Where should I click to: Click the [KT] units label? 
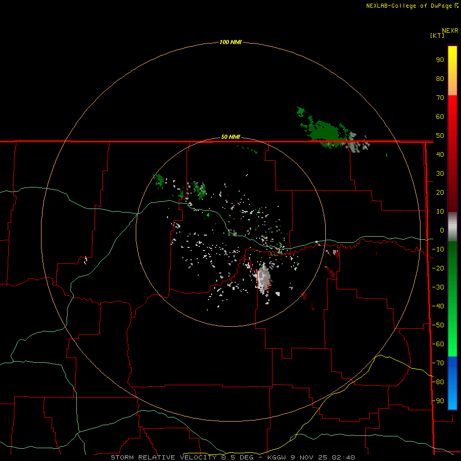[437, 35]
